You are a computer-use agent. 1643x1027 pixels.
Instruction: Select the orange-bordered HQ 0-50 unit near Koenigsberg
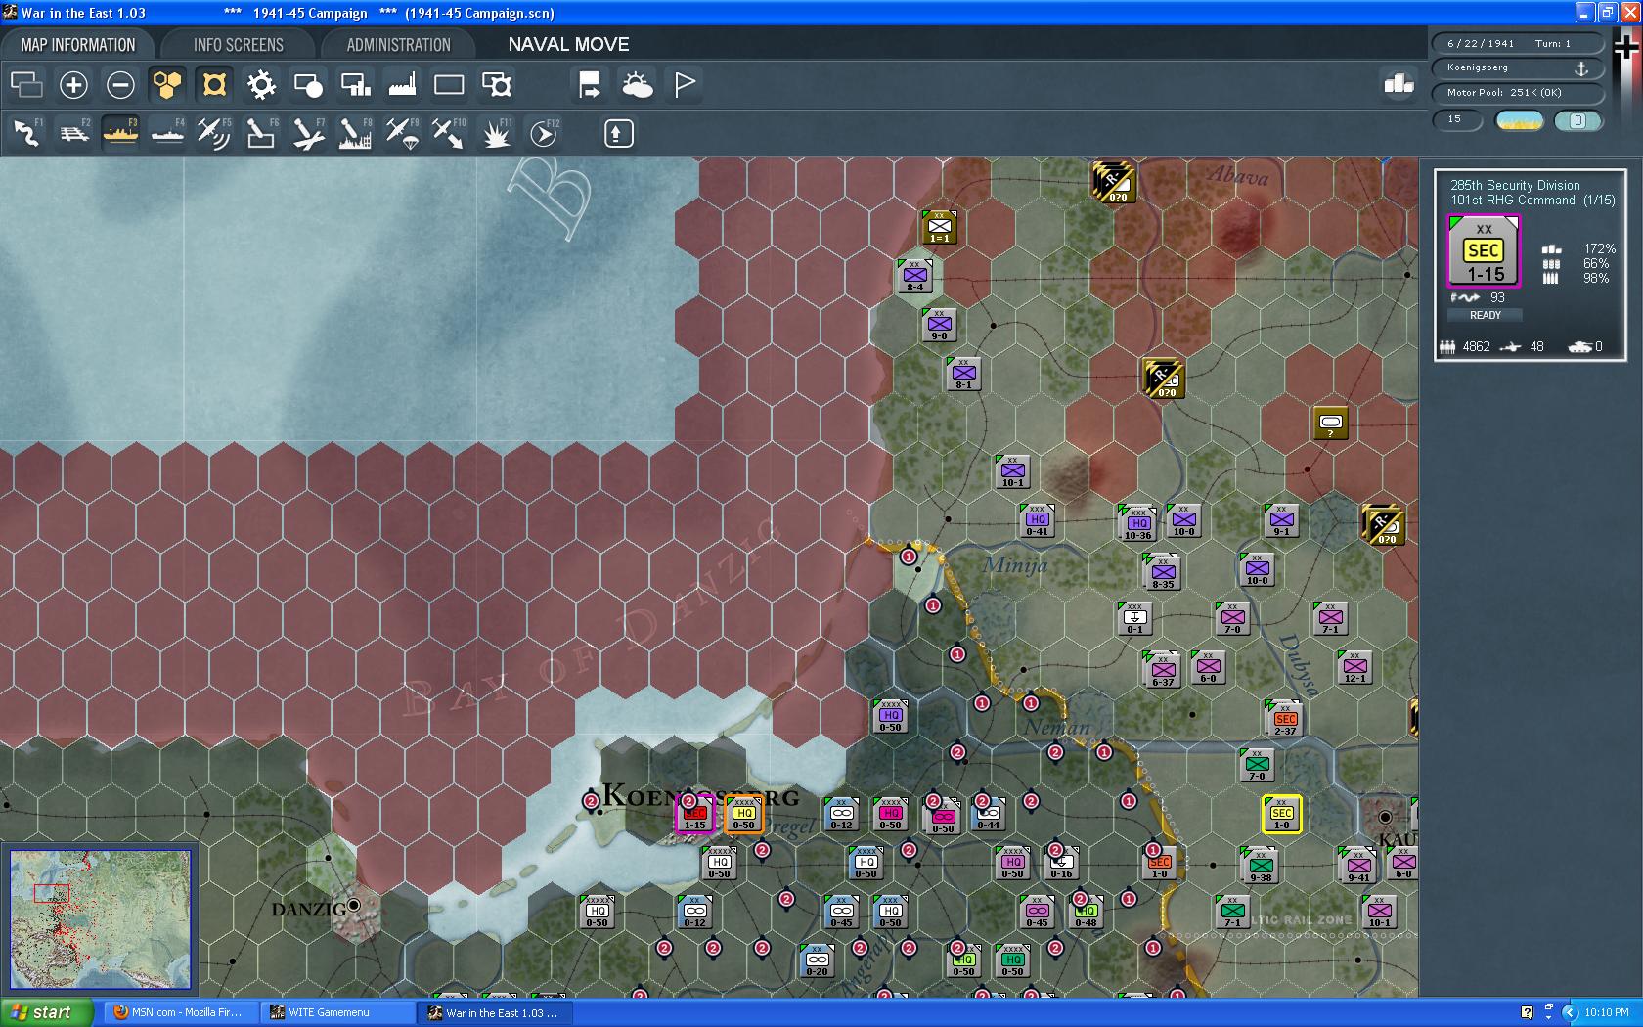pyautogui.click(x=744, y=814)
